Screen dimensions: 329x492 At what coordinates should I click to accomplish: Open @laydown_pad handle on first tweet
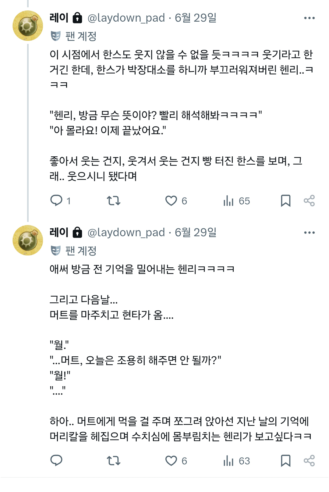126,18
